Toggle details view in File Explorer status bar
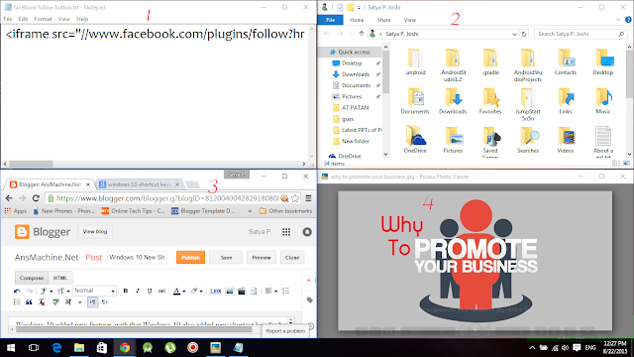Viewport: 634px width, 357px height. [x=616, y=163]
